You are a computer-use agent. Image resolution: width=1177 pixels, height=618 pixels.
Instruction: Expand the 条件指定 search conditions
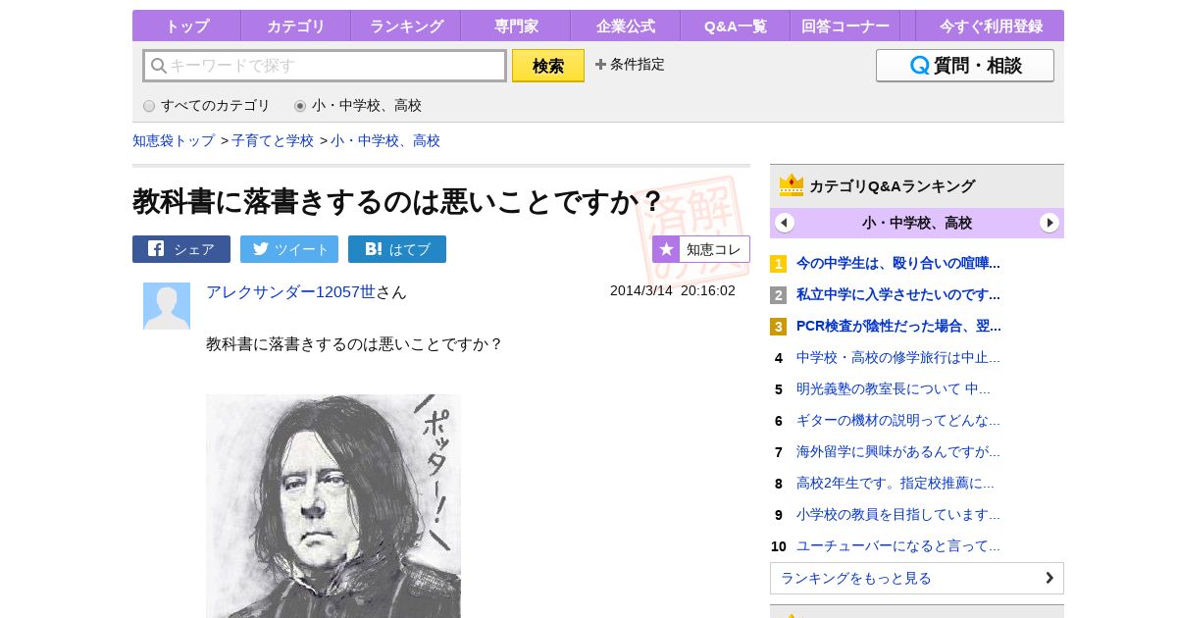click(x=630, y=65)
